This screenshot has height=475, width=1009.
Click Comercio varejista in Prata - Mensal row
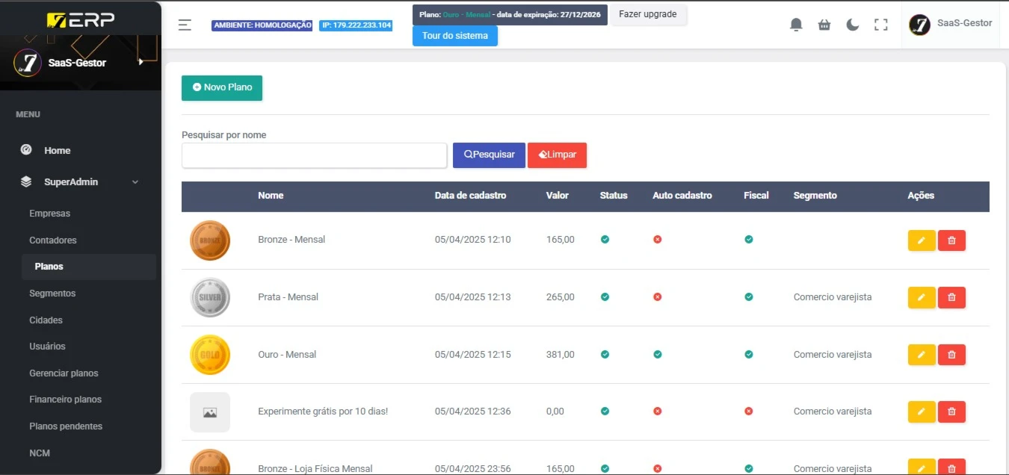833,297
